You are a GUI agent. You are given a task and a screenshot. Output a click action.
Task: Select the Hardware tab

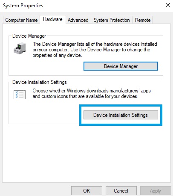(x=53, y=19)
